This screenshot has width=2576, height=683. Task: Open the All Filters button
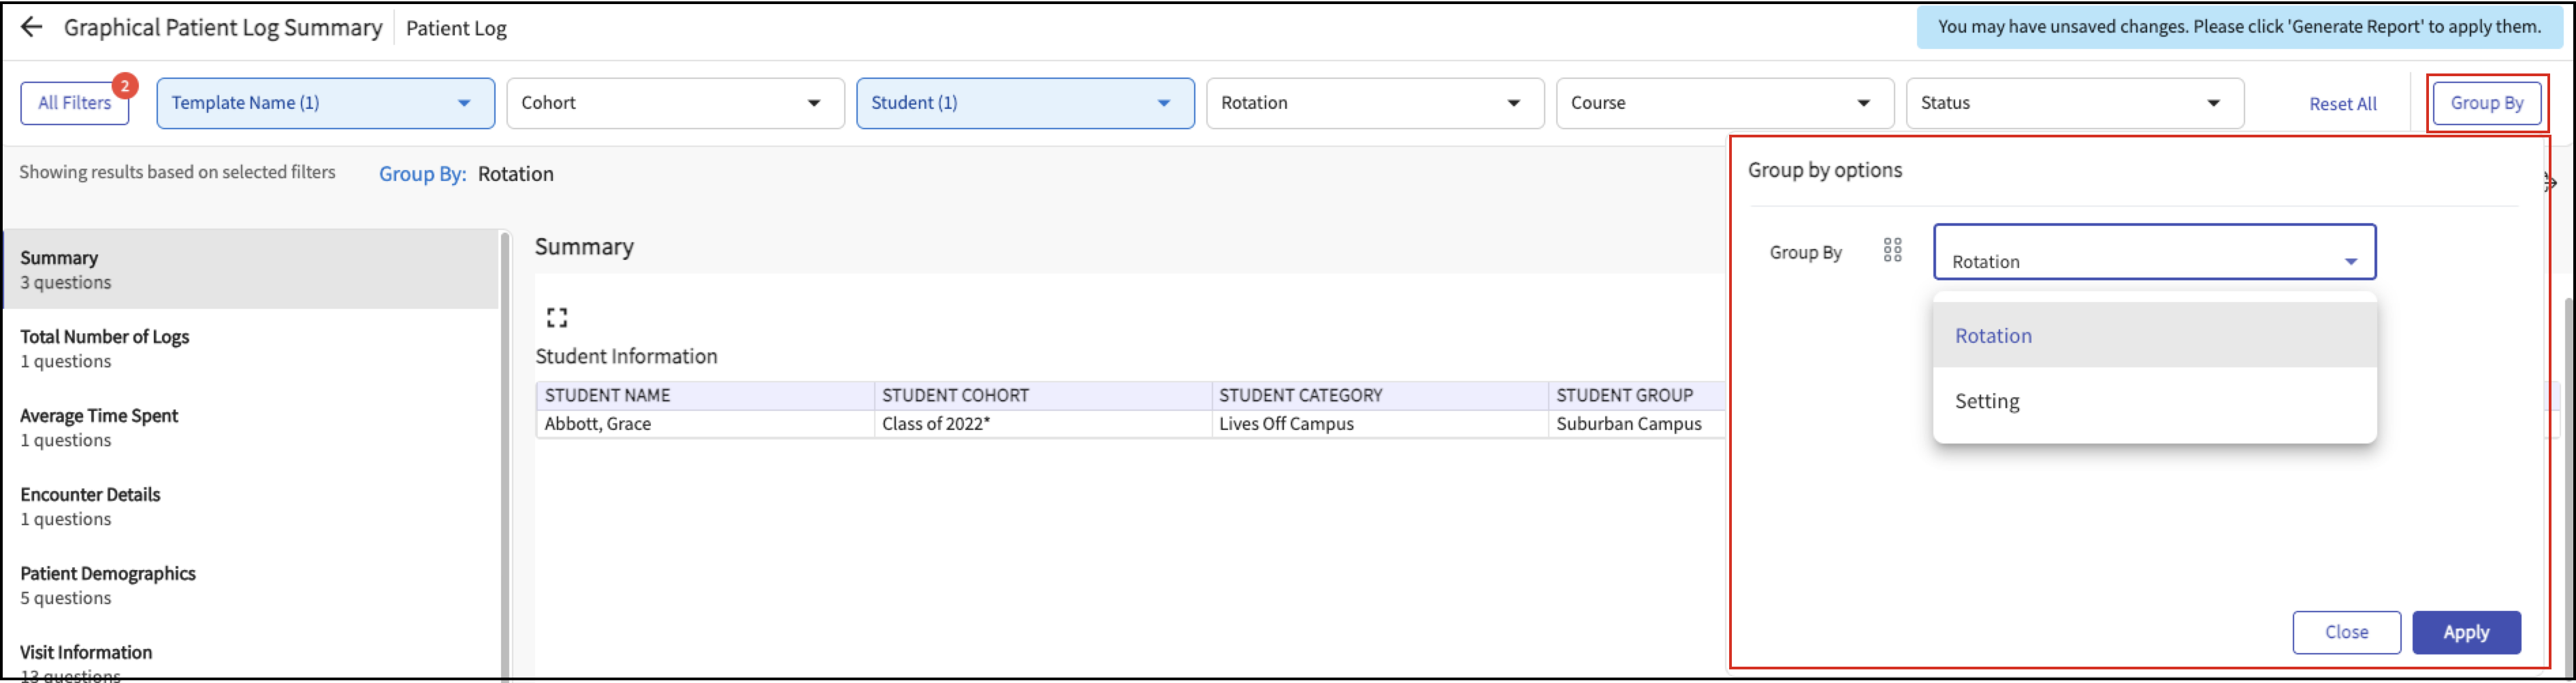[74, 103]
